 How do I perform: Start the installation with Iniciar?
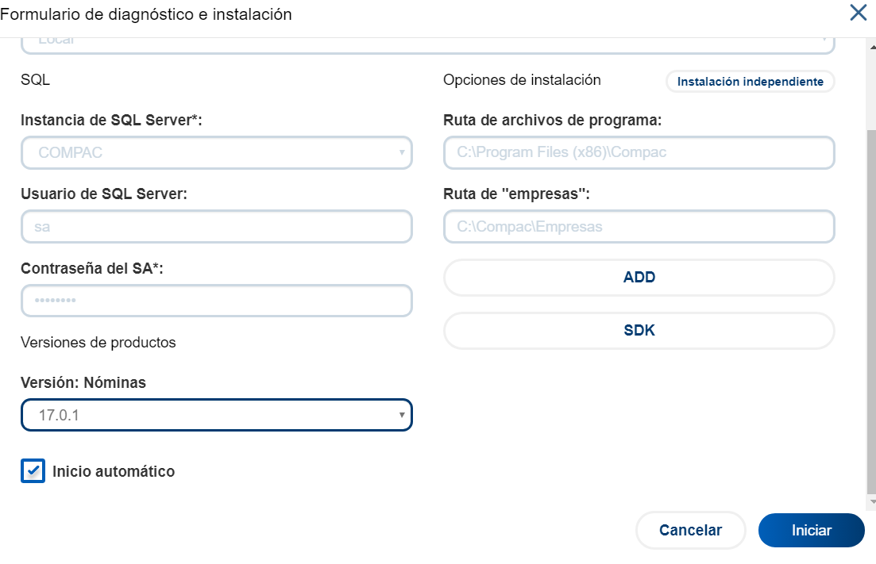811,531
